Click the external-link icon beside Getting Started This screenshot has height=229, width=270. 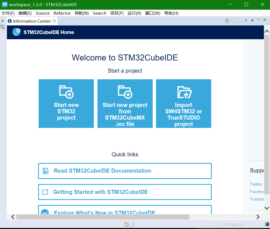(x=45, y=192)
